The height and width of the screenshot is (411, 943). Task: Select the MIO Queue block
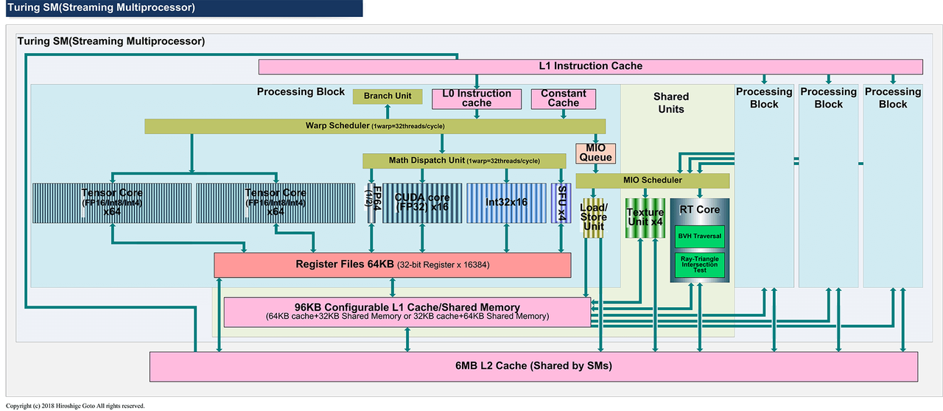click(595, 153)
